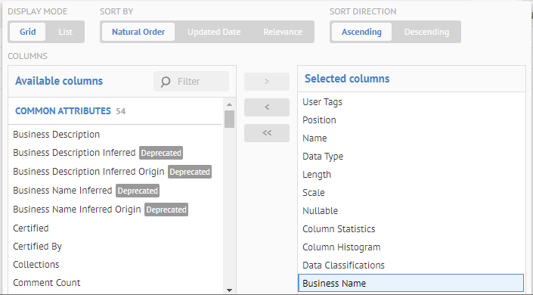Collapse the Common Attributes group header
Screen dimensions: 533x295
(x=115, y=111)
